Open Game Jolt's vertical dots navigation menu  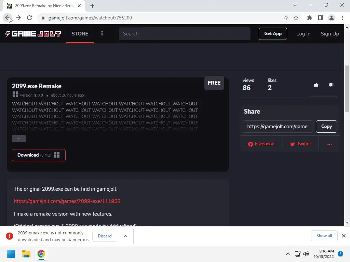click(102, 33)
